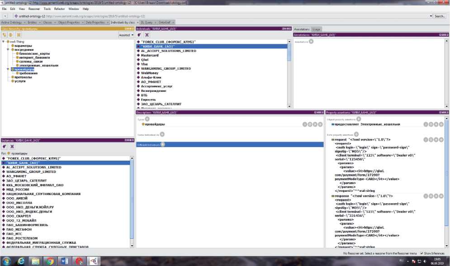
Task: Switch to the Data Properties tab
Action: pos(95,22)
